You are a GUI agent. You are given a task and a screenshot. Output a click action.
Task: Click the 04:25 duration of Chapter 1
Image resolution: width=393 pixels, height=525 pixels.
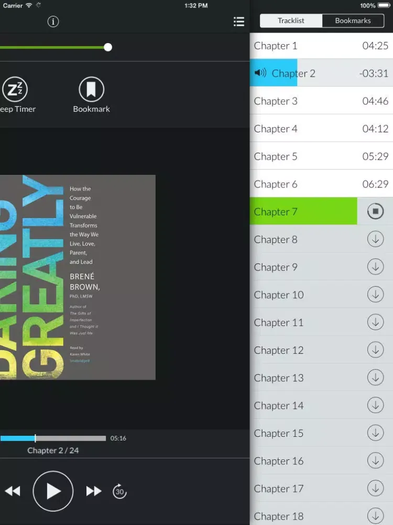pos(375,46)
